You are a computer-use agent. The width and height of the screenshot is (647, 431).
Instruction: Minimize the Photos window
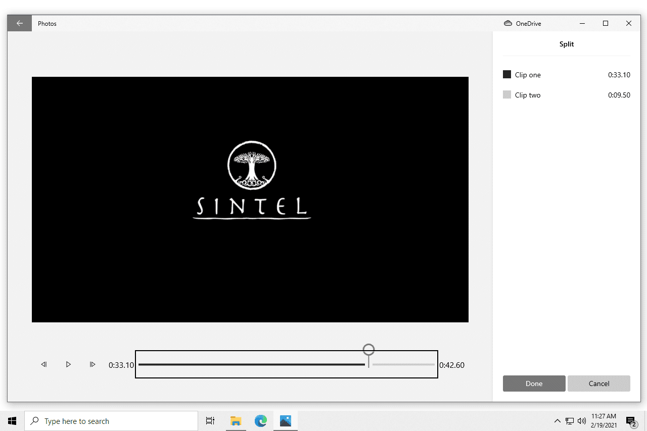click(x=582, y=23)
